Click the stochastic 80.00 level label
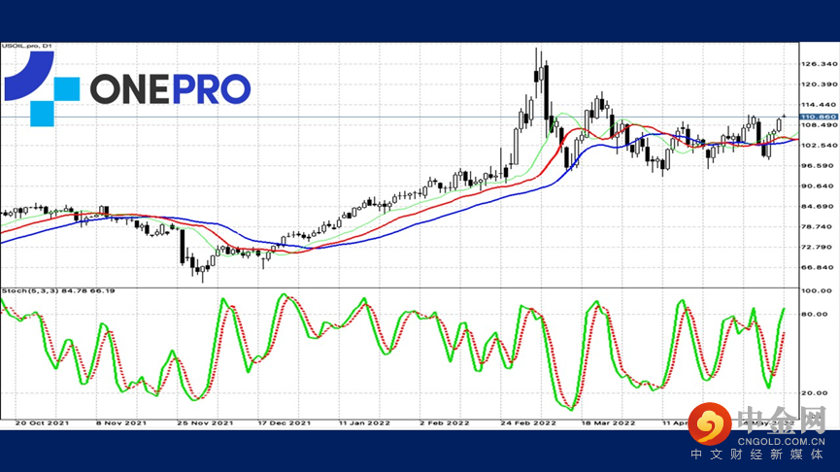 [815, 314]
